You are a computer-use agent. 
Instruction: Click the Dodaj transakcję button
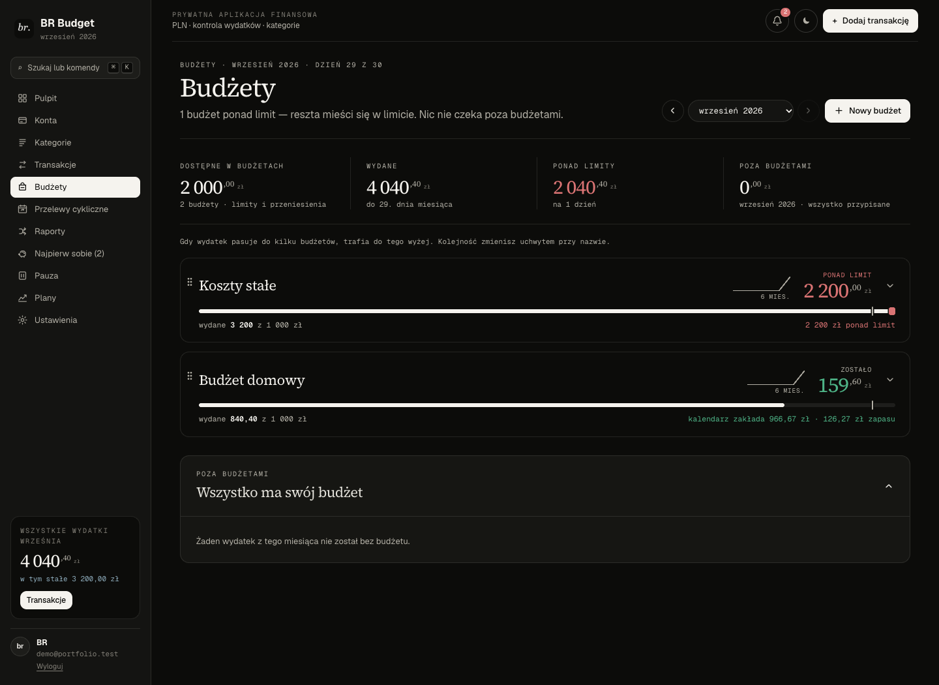(871, 21)
